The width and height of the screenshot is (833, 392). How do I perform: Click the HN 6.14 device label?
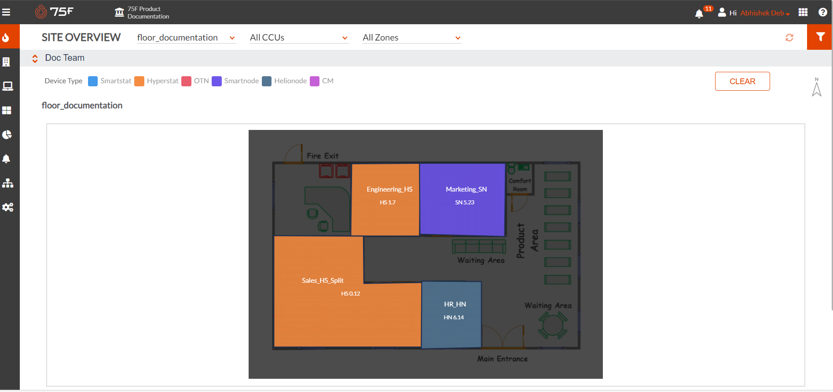pos(454,318)
